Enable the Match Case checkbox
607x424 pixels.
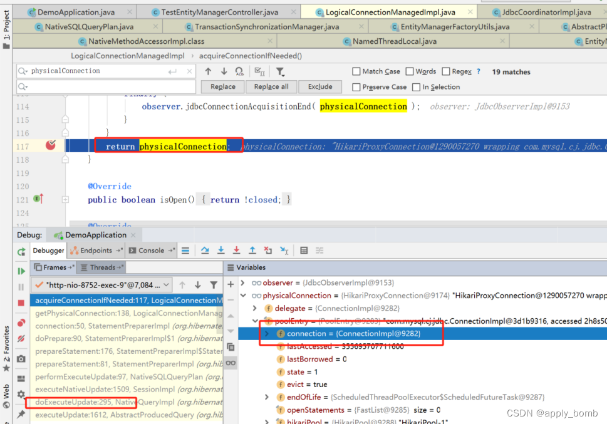tap(356, 71)
